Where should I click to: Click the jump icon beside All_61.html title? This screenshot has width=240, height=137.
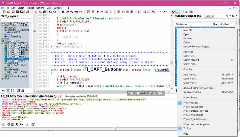[60, 96]
